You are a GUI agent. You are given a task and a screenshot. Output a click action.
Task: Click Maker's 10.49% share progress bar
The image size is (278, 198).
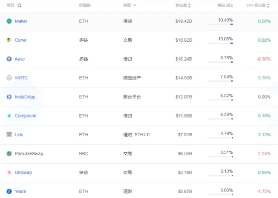click(x=220, y=24)
